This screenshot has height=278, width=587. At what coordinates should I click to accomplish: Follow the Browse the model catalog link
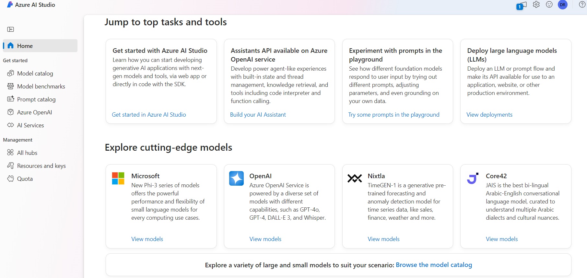pyautogui.click(x=434, y=265)
